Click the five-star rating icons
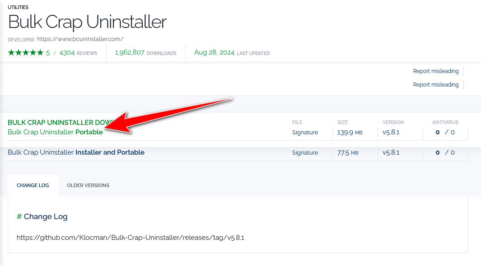 [25, 53]
